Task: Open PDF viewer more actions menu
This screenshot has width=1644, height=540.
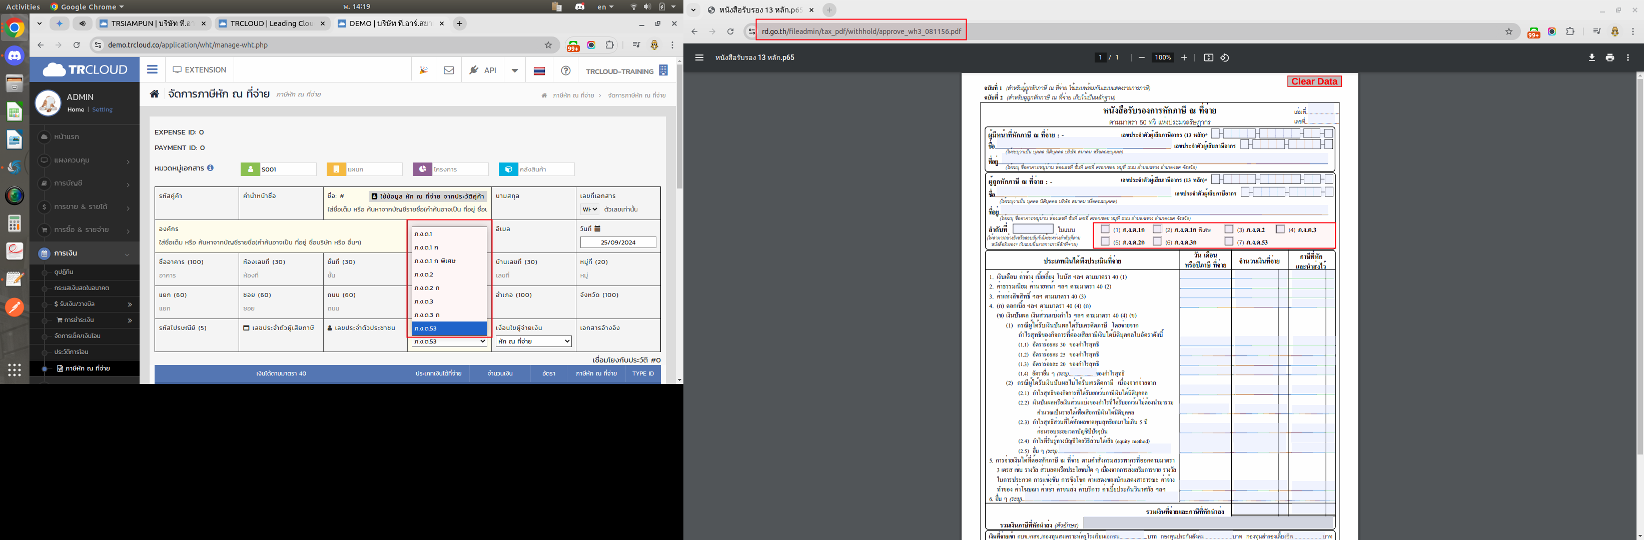Action: click(x=1628, y=57)
